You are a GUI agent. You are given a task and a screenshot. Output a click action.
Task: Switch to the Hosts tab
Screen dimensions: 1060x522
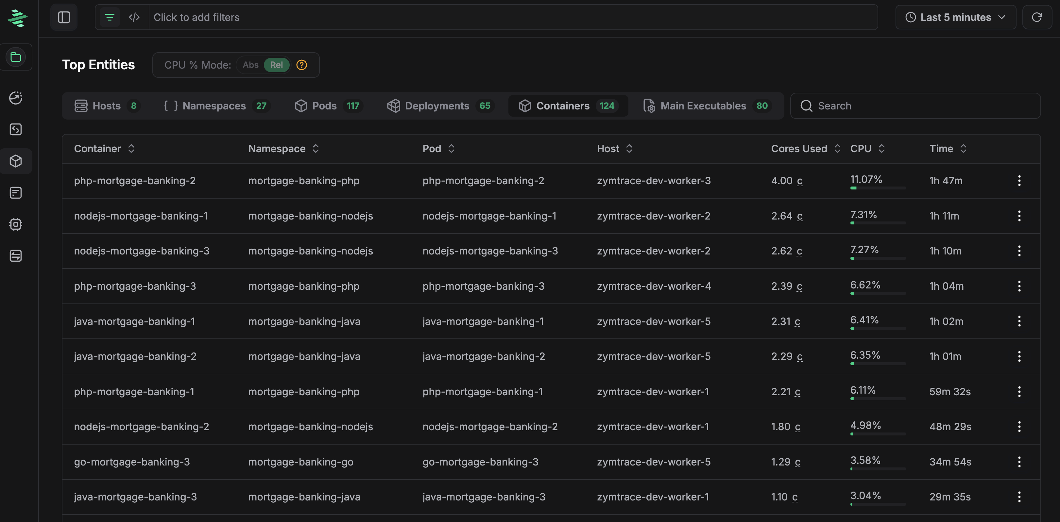106,106
